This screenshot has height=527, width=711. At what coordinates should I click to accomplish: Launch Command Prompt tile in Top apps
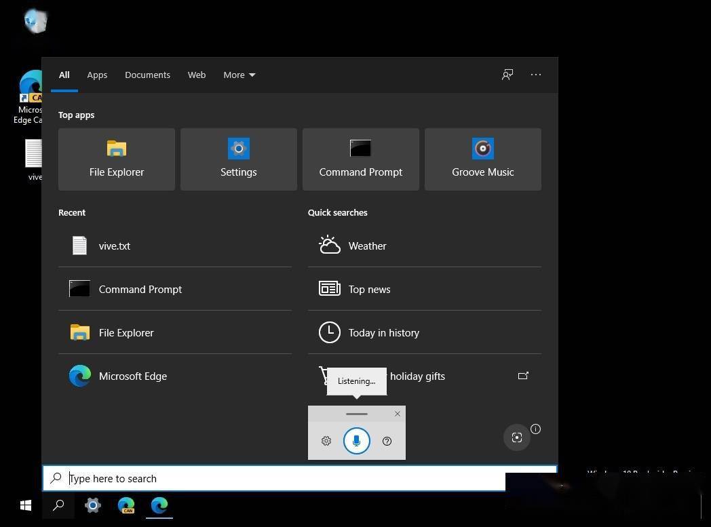tap(360, 159)
